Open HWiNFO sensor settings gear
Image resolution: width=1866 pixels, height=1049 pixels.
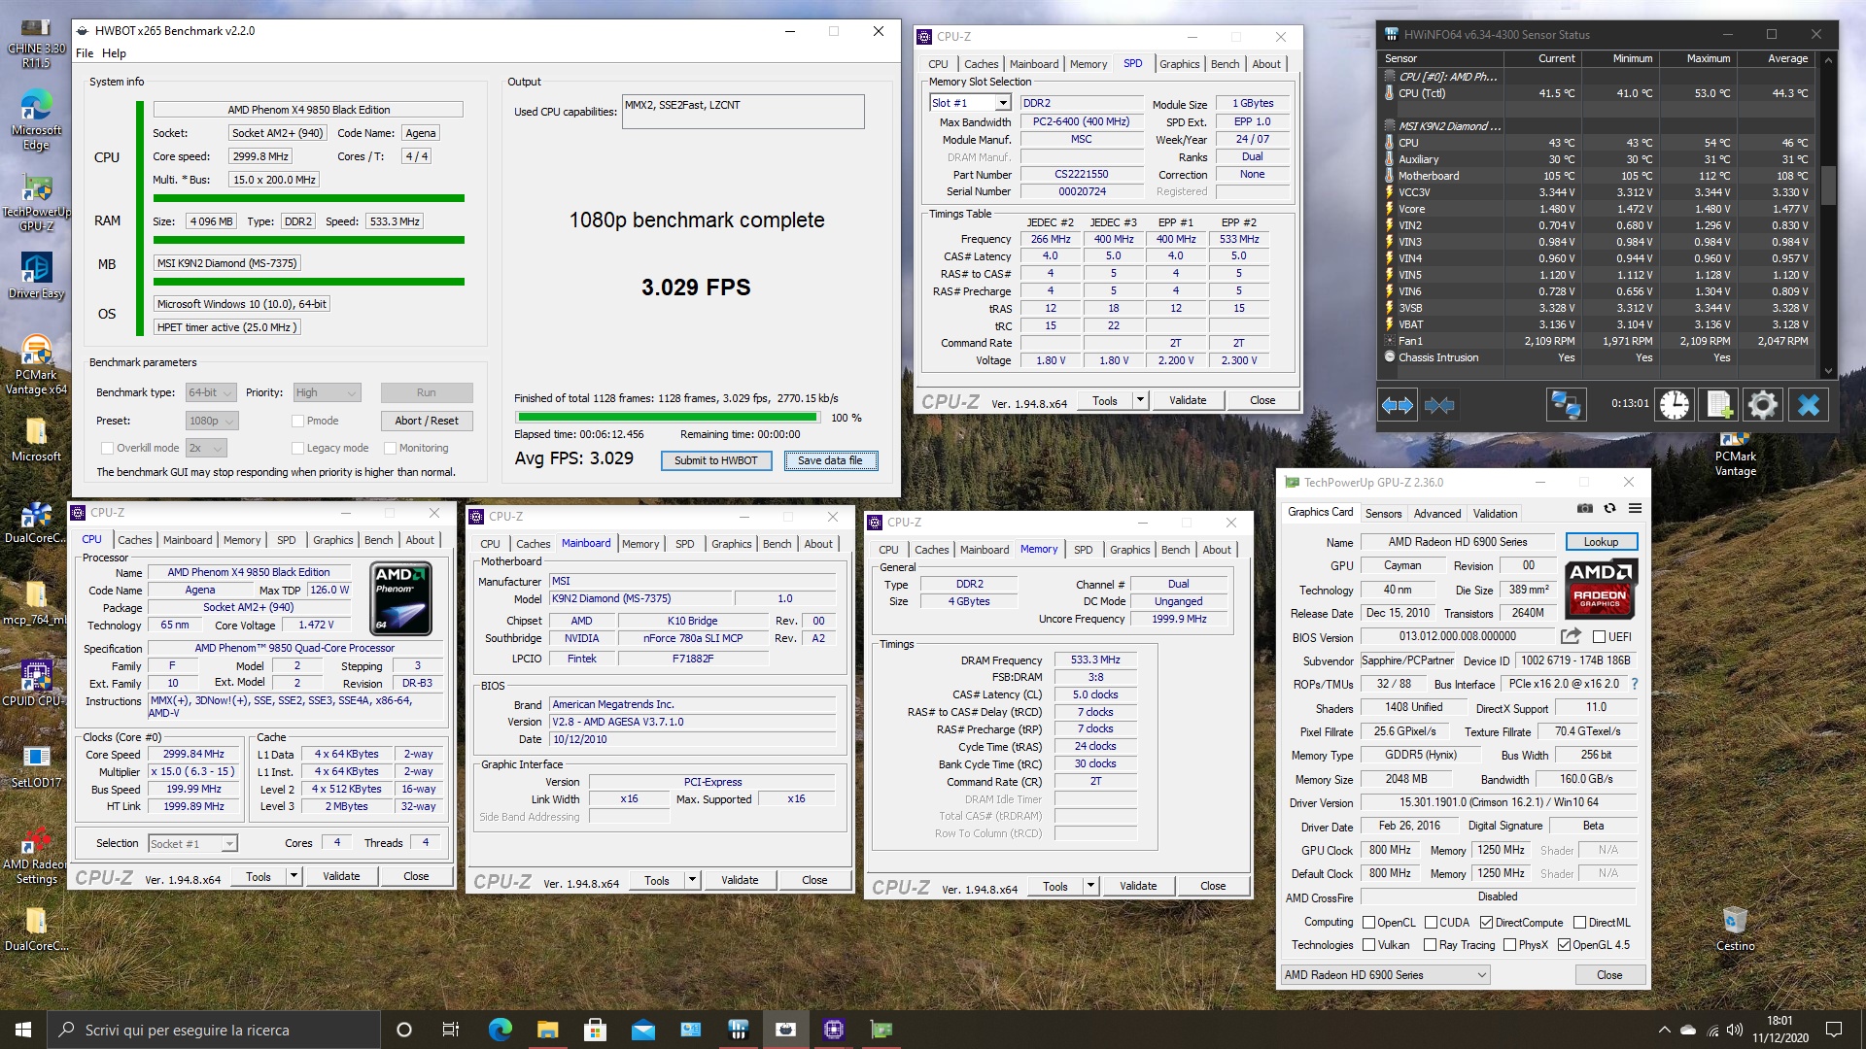(x=1763, y=405)
